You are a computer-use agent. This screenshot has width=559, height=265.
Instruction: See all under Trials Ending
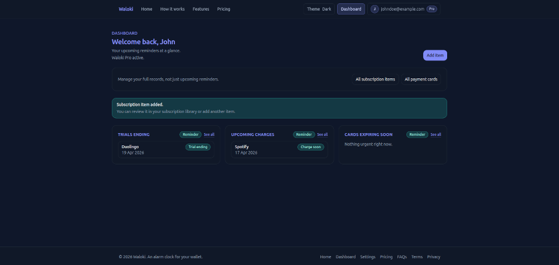(209, 135)
